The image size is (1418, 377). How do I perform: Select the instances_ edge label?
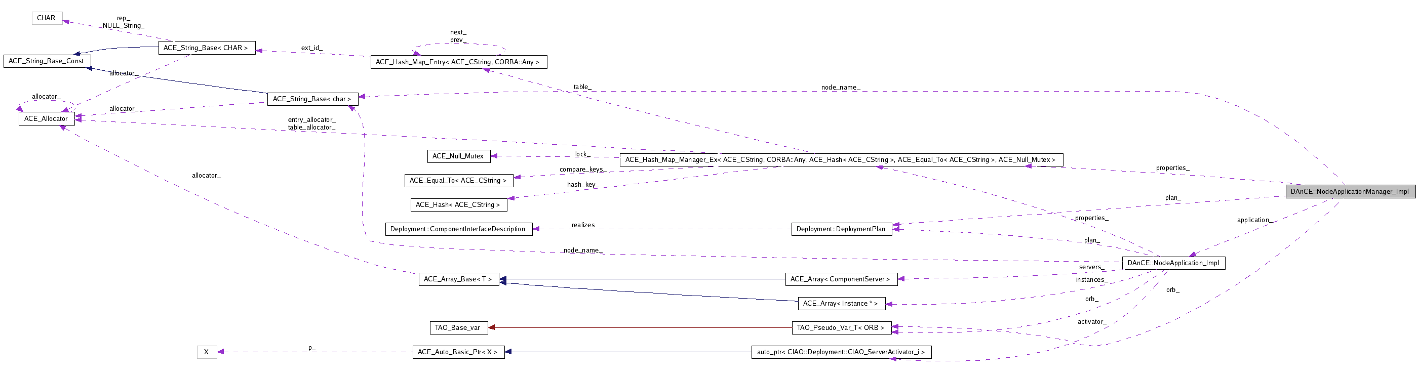(x=1091, y=280)
